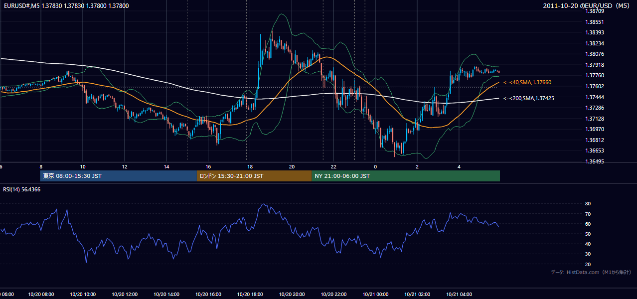The image size is (637, 299).
Task: Click the 10/21 04:00 date axis label
Action: point(459,295)
